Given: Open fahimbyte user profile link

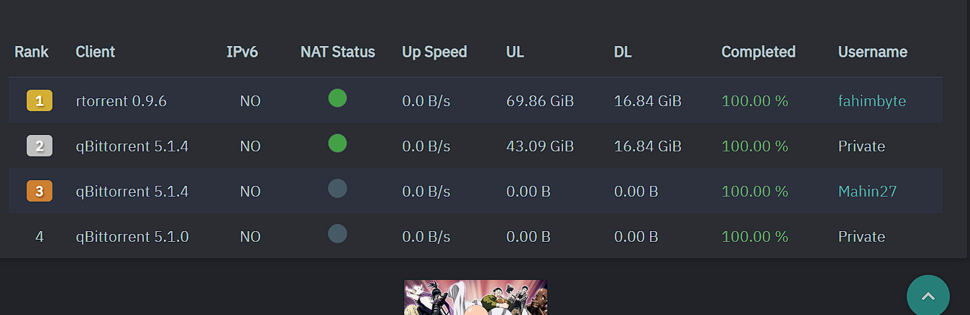Looking at the screenshot, I should (871, 101).
